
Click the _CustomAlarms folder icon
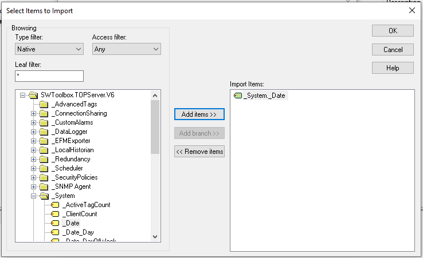(44, 122)
